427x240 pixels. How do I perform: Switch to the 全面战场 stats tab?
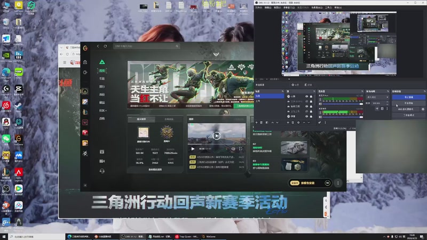[169, 119]
